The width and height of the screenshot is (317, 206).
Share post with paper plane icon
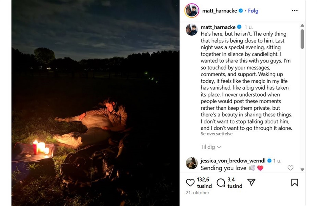(251, 182)
